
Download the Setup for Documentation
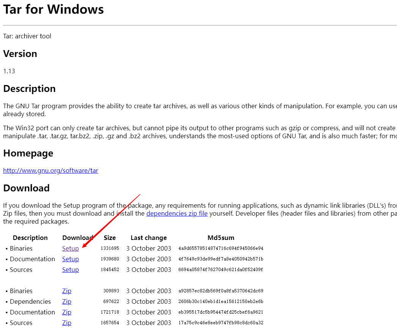[70, 259]
